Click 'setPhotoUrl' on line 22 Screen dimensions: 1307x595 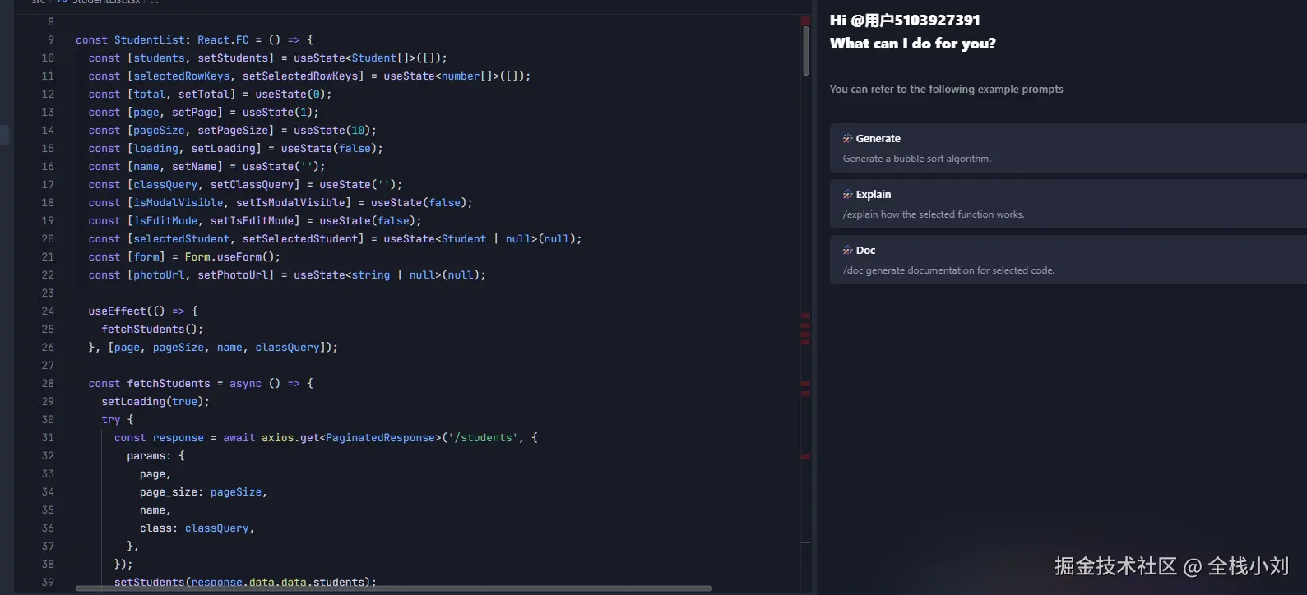tap(233, 274)
